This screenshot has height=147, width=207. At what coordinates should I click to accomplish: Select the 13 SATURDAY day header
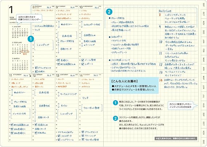point(67,75)
